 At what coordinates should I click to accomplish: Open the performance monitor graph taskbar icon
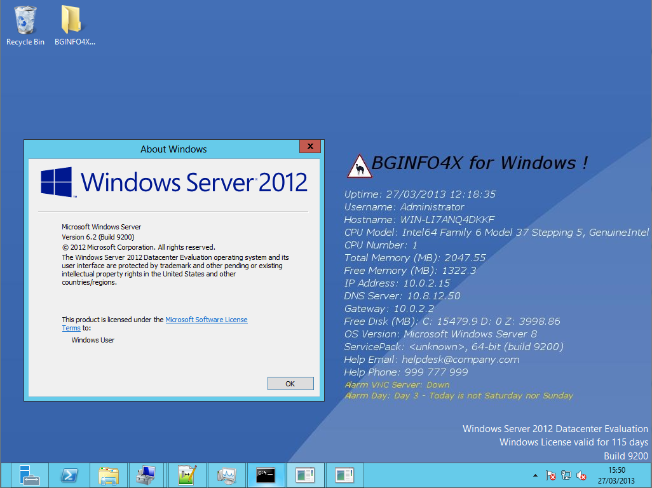tap(226, 475)
